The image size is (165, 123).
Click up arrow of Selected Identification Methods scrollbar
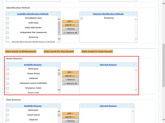(x=136, y=19)
